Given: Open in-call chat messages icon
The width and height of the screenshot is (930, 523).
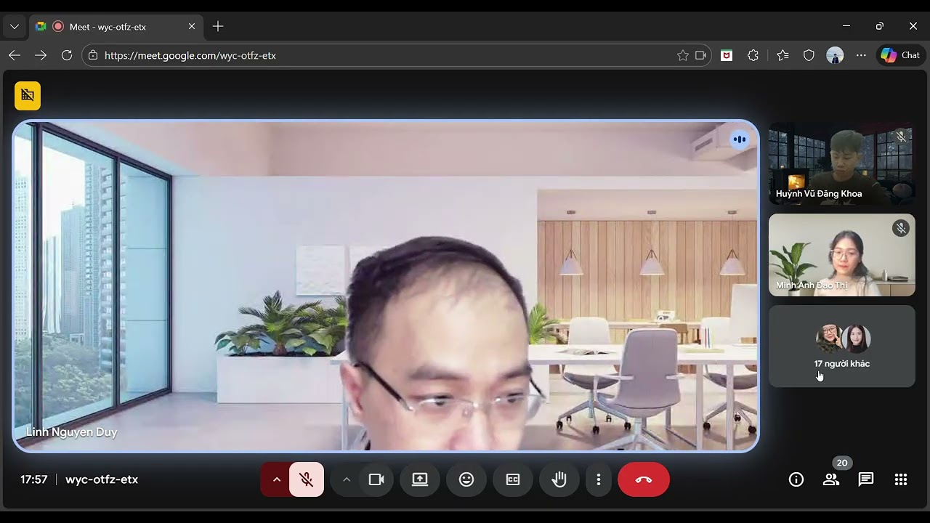Looking at the screenshot, I should [x=866, y=479].
